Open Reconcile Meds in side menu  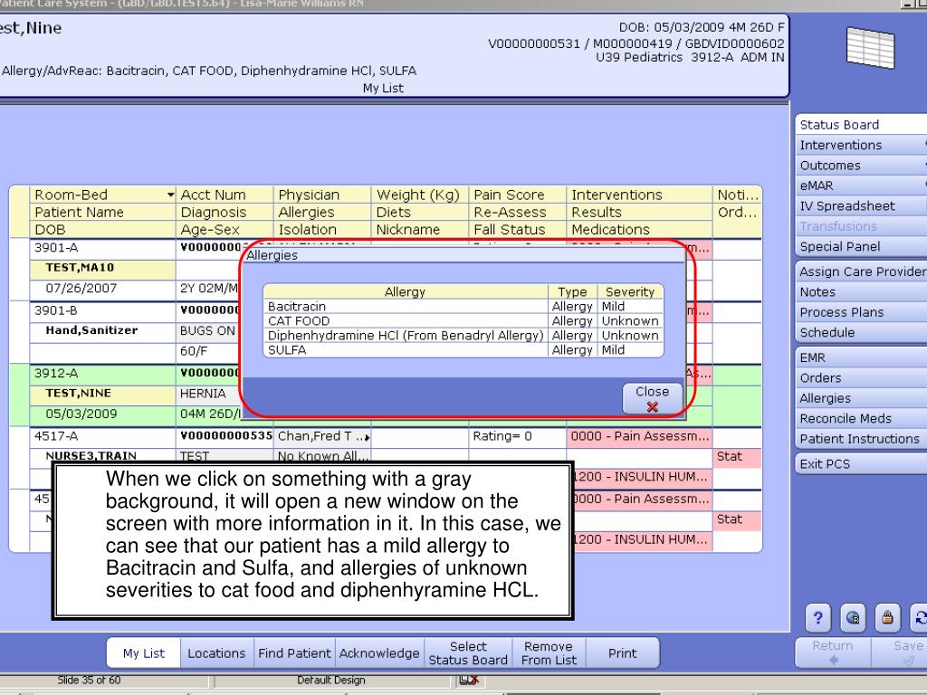point(860,418)
